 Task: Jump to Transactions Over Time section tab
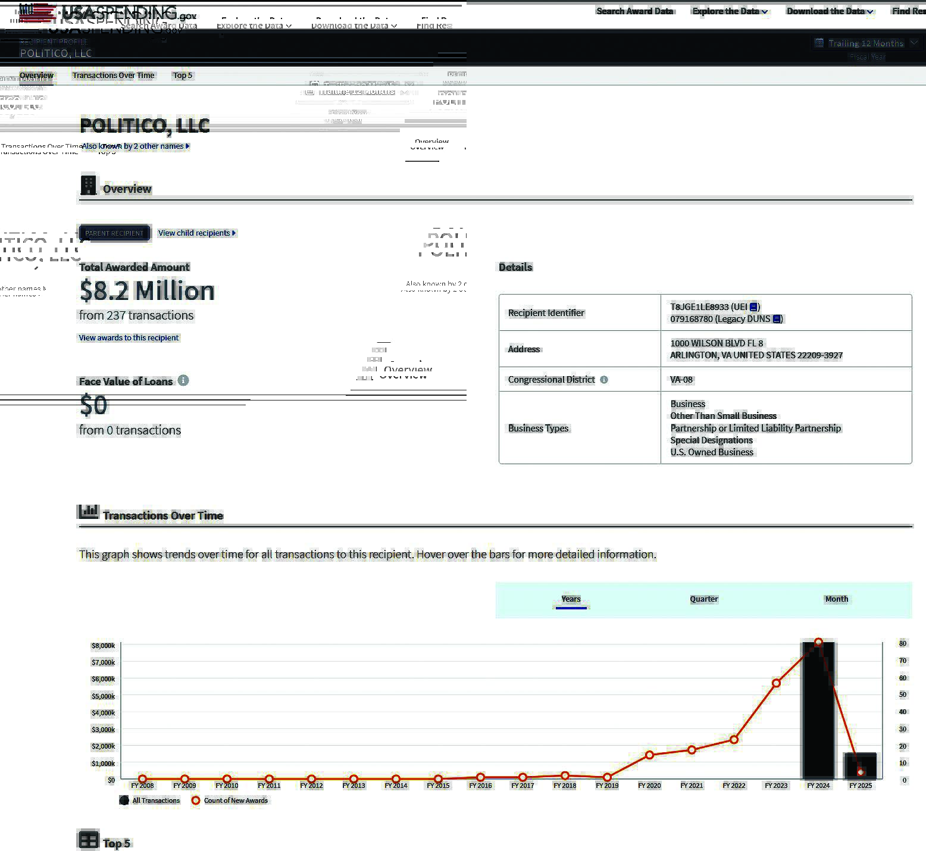(113, 76)
